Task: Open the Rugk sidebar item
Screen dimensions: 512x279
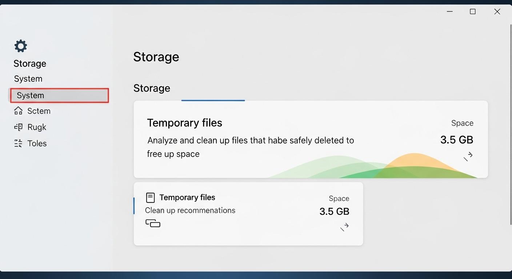Action: [37, 127]
